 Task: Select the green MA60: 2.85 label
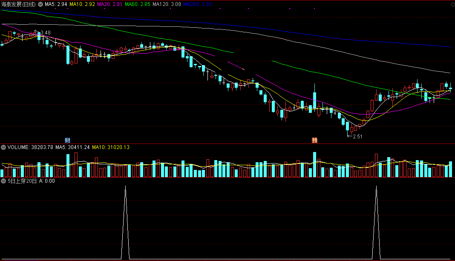[x=138, y=4]
